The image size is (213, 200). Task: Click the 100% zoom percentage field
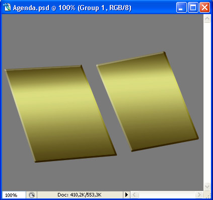pos(14,195)
